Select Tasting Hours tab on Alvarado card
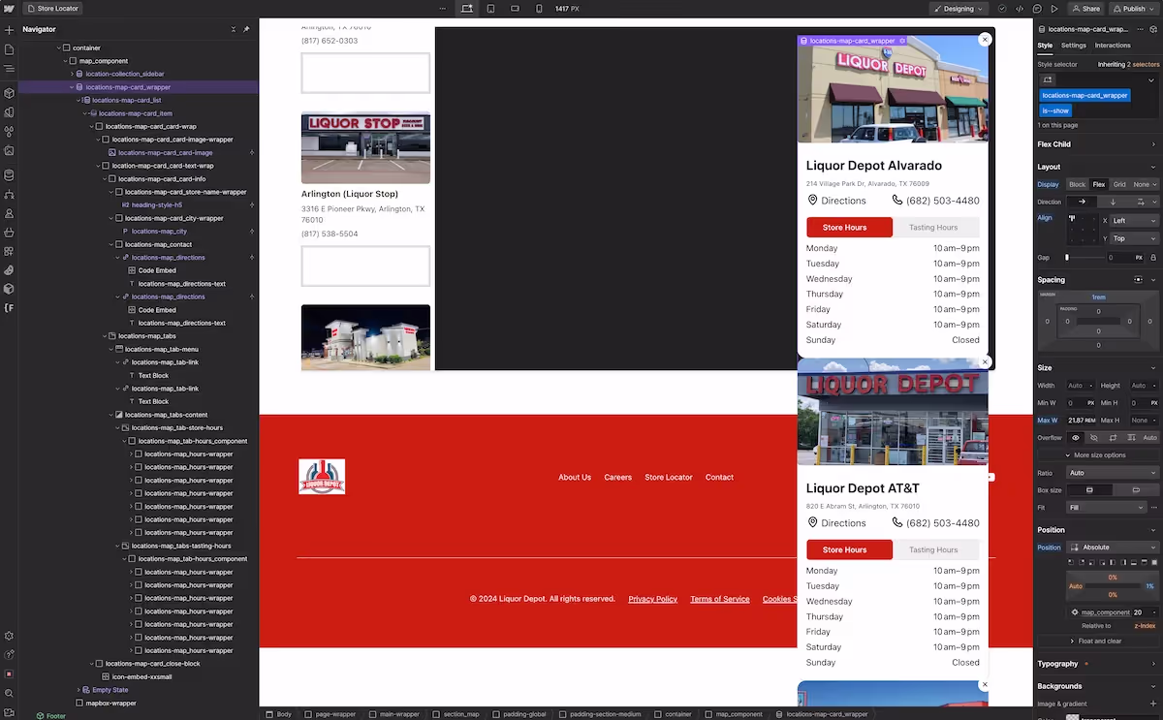Viewport: 1163px width, 720px height. 933,228
